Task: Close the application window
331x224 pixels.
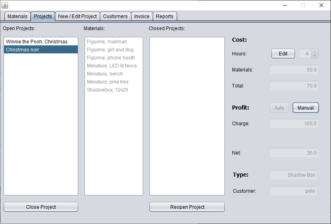Action: (x=321, y=5)
